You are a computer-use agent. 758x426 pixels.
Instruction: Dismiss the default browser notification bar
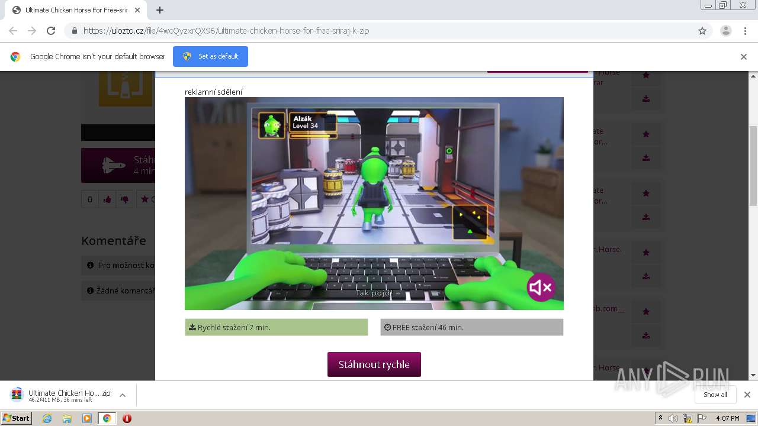(744, 57)
